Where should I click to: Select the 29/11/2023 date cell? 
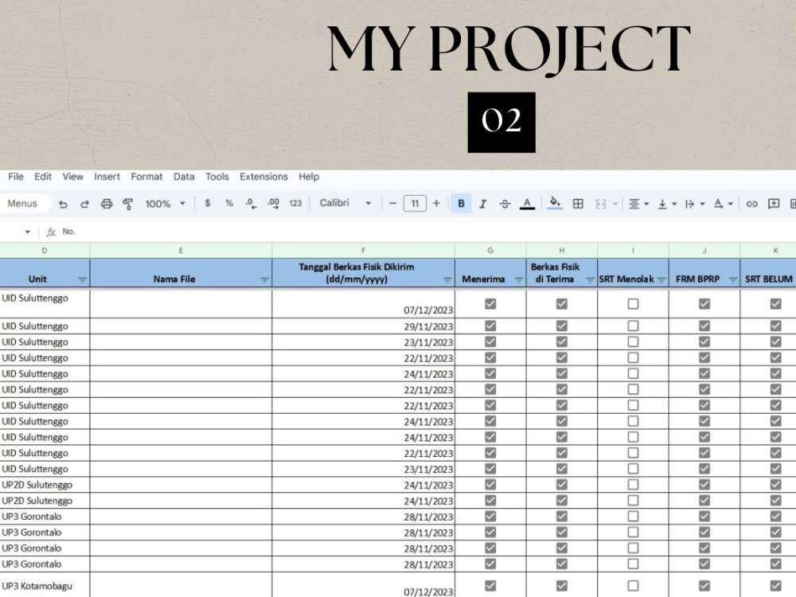point(364,326)
